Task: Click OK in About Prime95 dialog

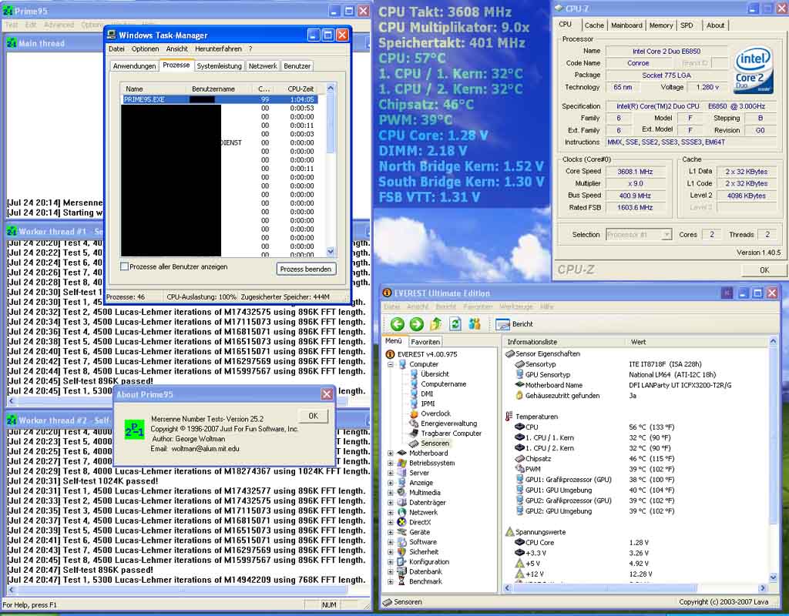Action: [313, 417]
